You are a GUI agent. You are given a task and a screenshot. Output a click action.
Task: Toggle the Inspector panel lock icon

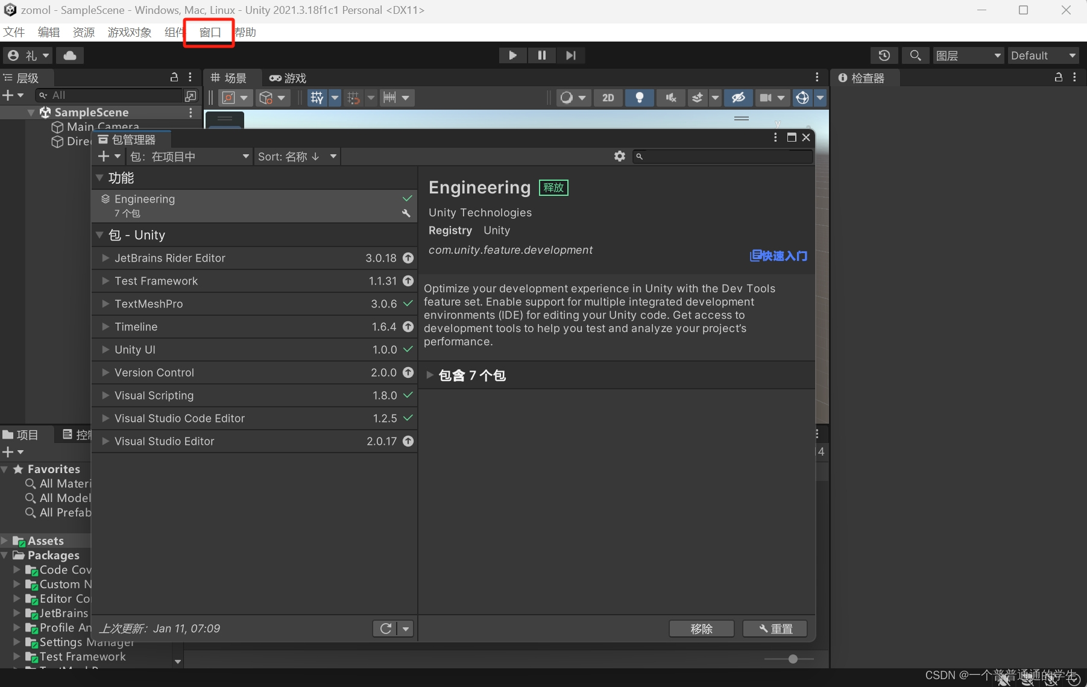point(1058,77)
